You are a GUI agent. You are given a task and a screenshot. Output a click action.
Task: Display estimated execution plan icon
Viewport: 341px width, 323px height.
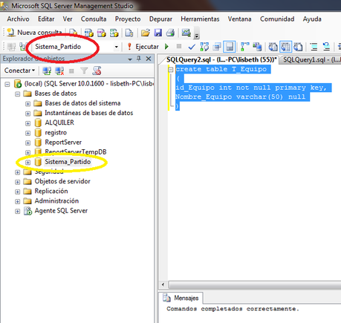pyautogui.click(x=204, y=47)
